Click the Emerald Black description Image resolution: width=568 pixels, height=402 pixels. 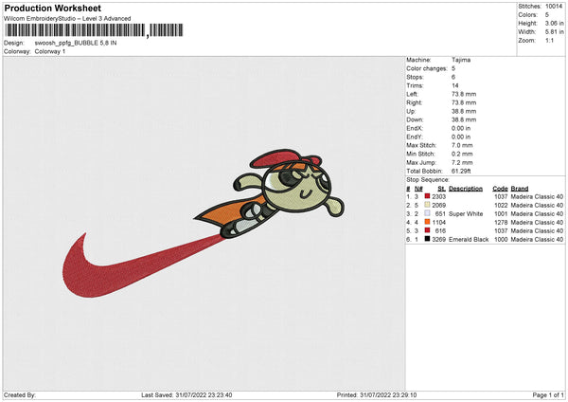click(x=469, y=240)
